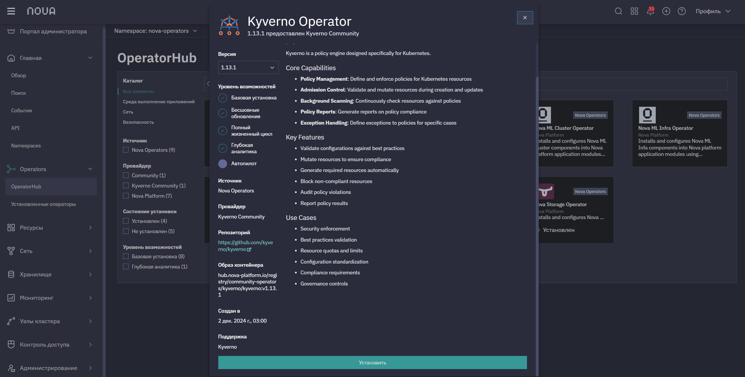
Task: Click Глубокая аналитика checkmark circle
Action: click(223, 148)
